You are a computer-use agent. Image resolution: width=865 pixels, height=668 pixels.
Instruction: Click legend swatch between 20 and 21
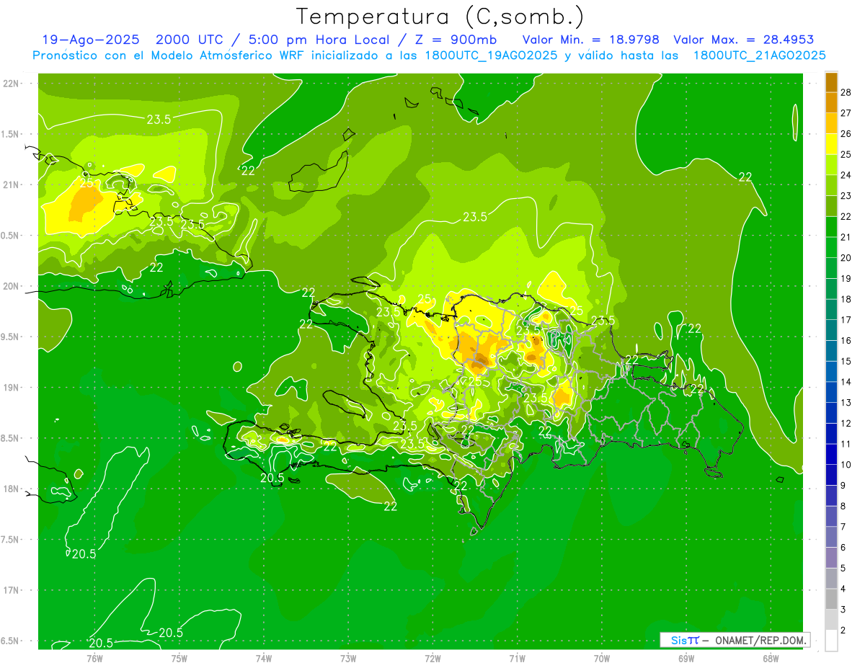(x=831, y=247)
